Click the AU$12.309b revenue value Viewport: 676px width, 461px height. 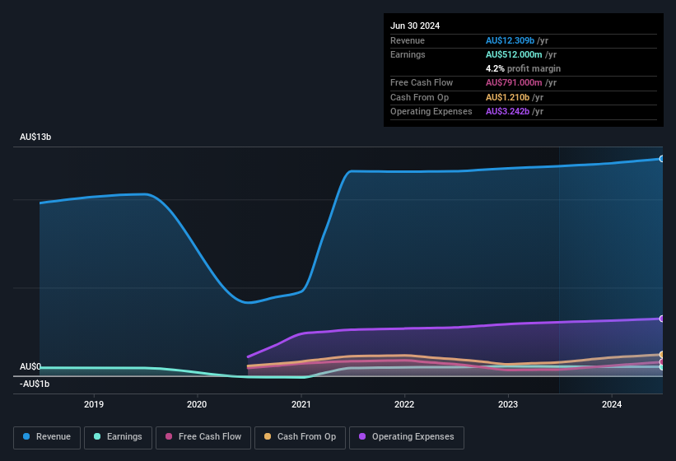tap(510, 40)
